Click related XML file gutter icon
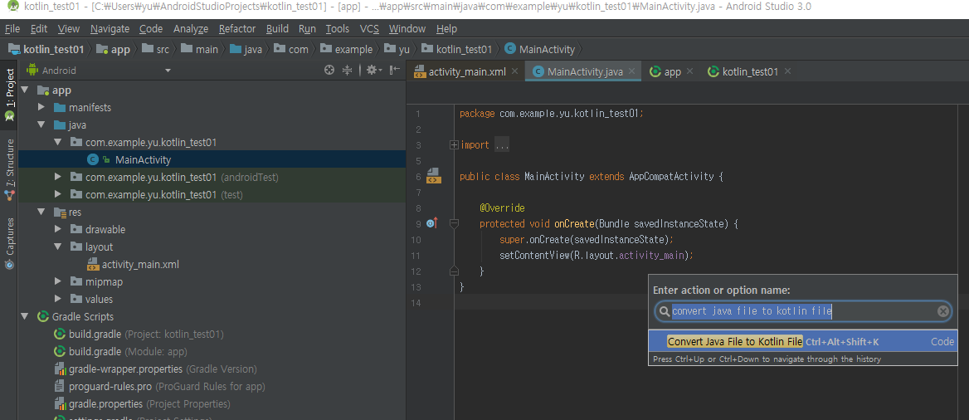 coord(434,176)
